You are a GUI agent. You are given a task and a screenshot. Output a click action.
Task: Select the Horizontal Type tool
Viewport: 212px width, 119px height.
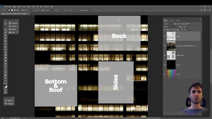5,66
